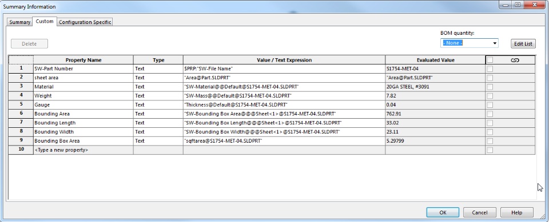The image size is (549, 222).
Task: Select row number 5 header
Action: click(21, 105)
